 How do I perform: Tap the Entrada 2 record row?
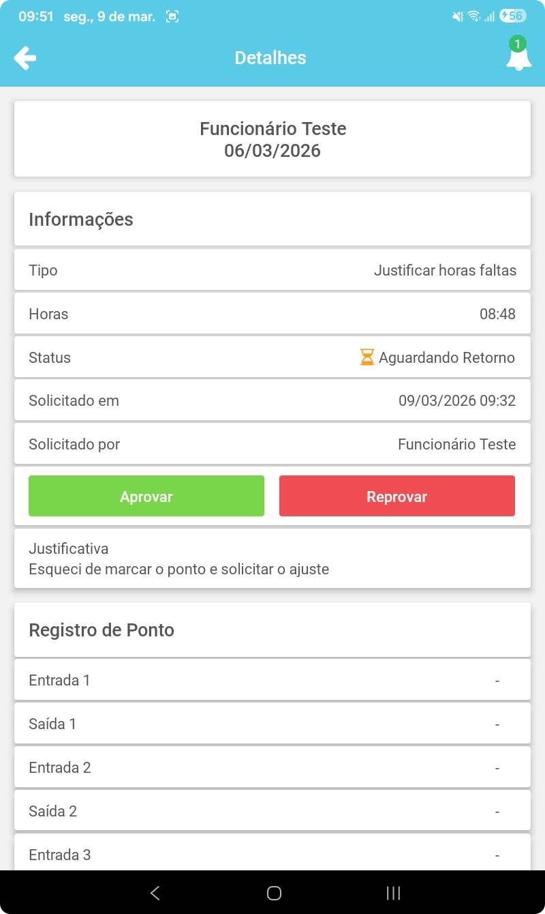(272, 767)
